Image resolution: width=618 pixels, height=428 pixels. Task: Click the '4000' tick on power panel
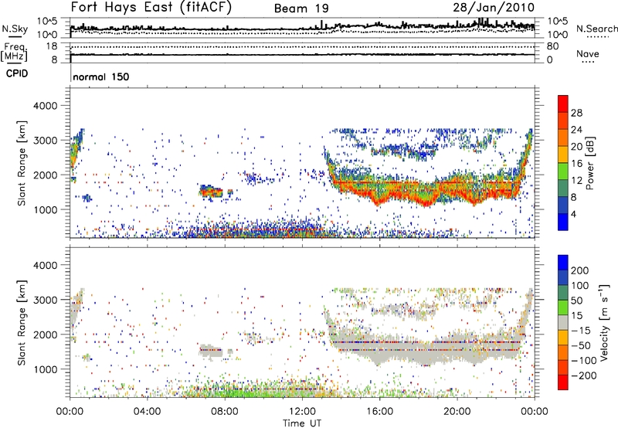coord(45,106)
